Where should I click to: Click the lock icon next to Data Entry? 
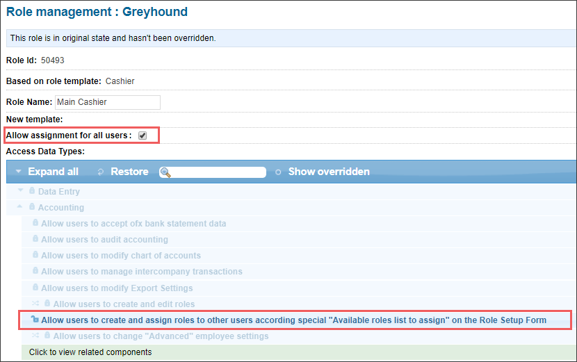point(32,190)
